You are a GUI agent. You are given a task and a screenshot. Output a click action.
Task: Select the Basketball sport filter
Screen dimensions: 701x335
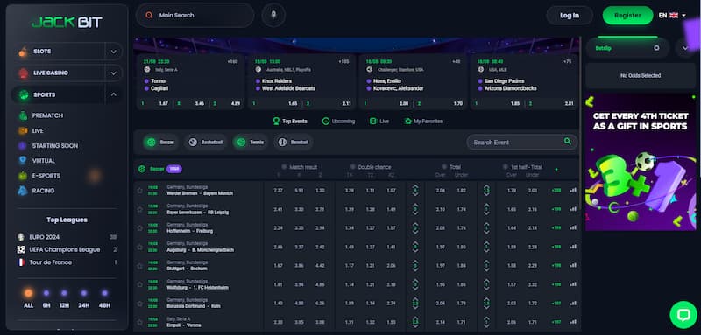[206, 143]
